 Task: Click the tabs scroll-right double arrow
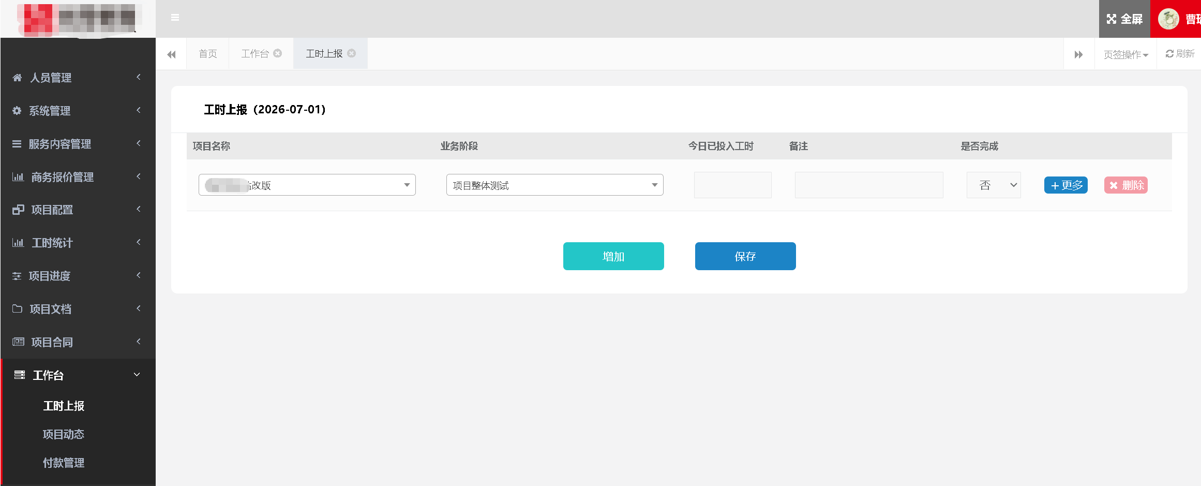pyautogui.click(x=1078, y=54)
